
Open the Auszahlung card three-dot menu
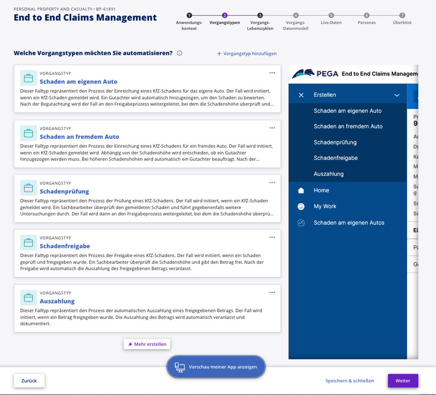[272, 292]
